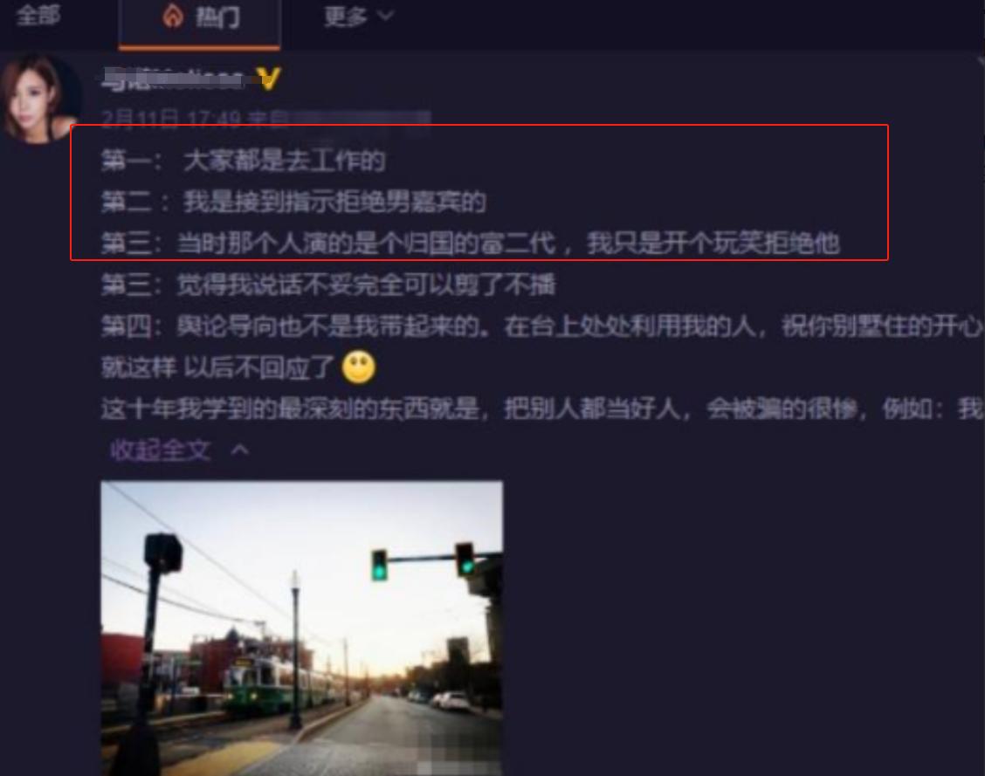Click the yellow V verification badge
The image size is (985, 776).
coord(269,79)
